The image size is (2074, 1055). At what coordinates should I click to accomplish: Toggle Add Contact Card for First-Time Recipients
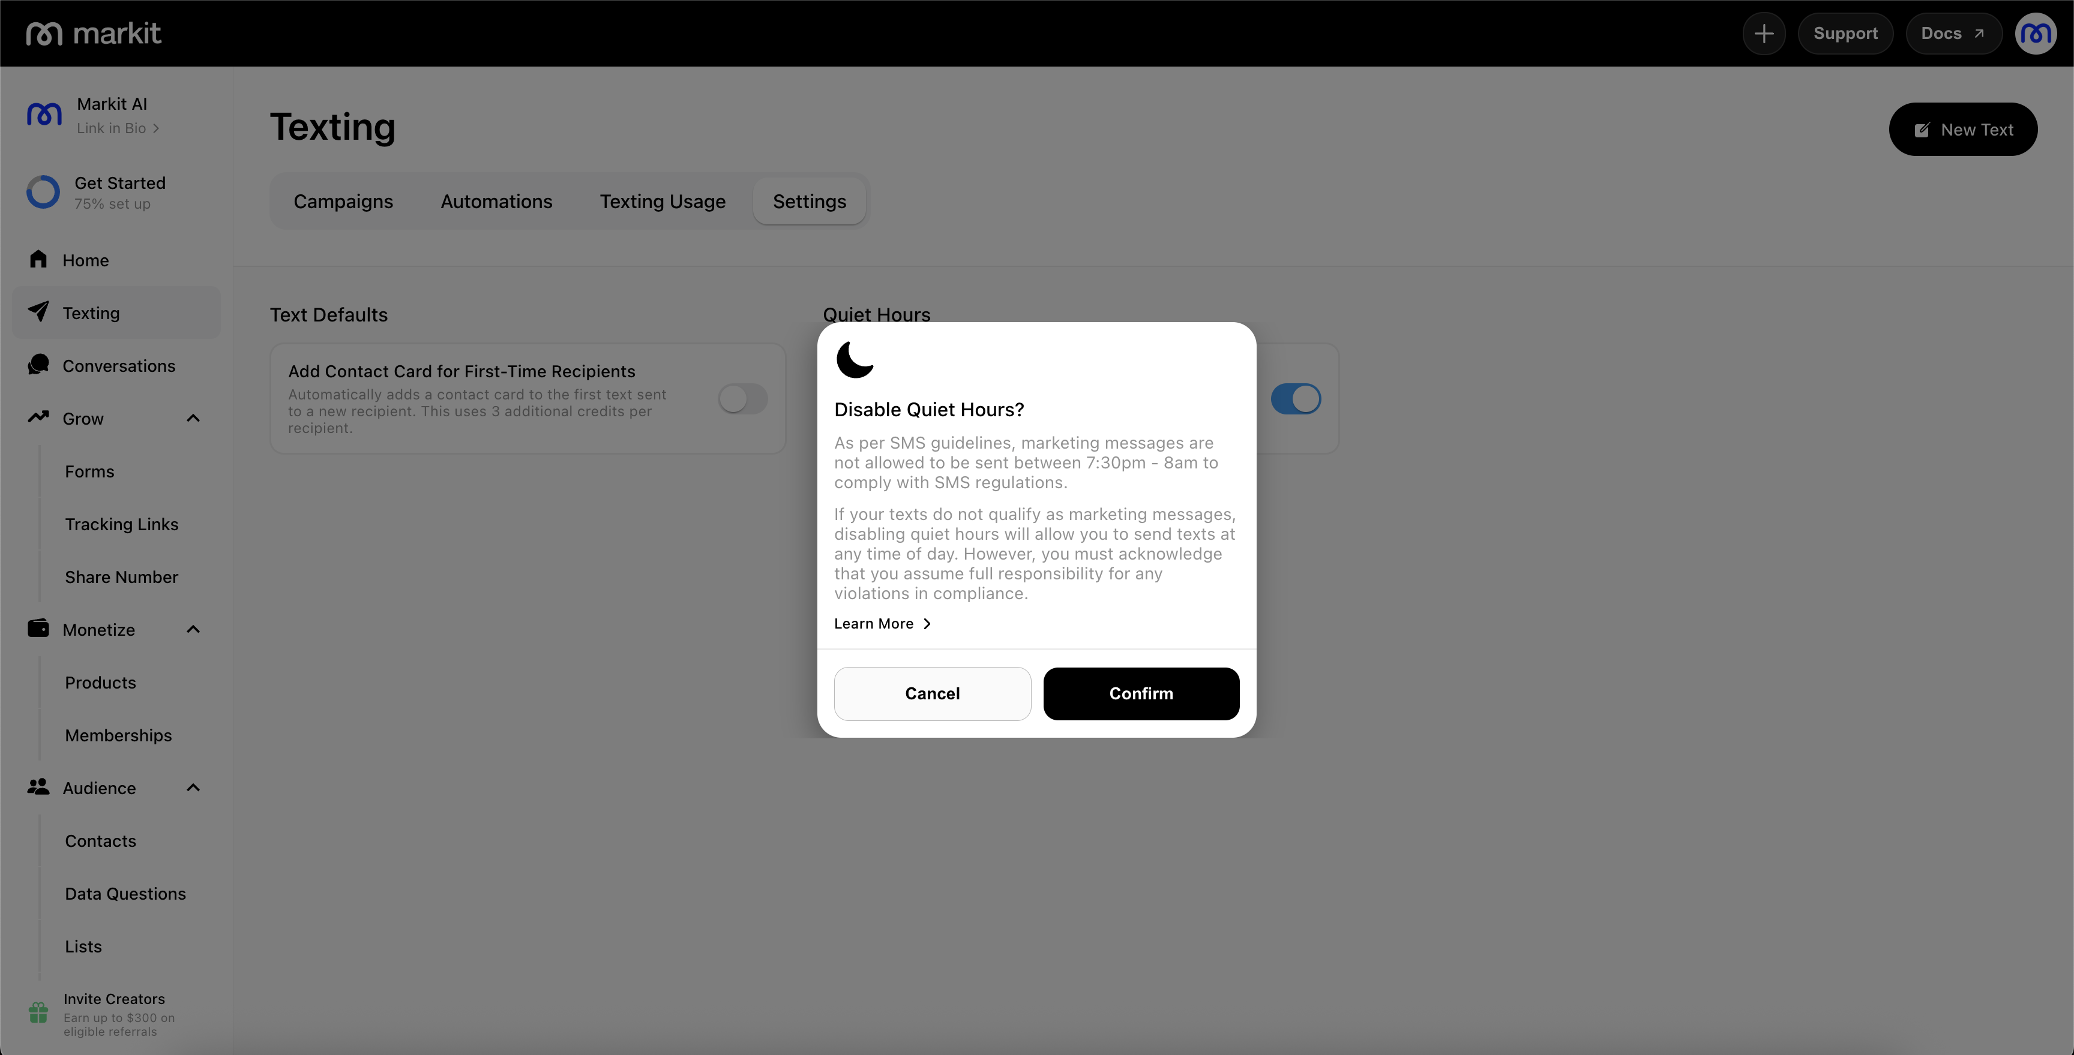[742, 398]
